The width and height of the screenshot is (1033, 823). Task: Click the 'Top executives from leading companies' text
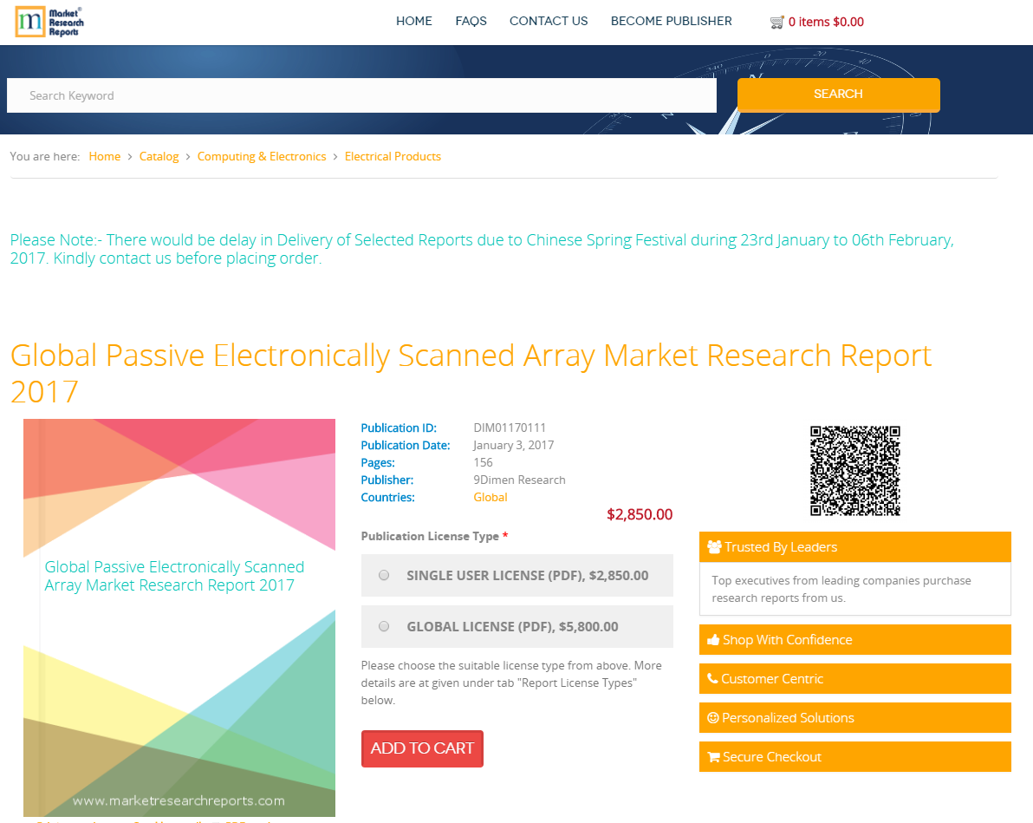[x=841, y=589]
